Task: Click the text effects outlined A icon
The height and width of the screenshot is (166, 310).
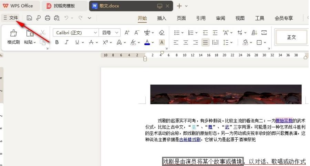Action: 119,42
